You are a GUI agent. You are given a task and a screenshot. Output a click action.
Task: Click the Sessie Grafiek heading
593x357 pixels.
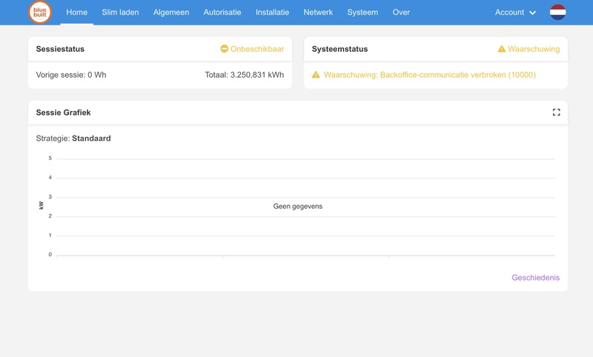[x=63, y=113]
